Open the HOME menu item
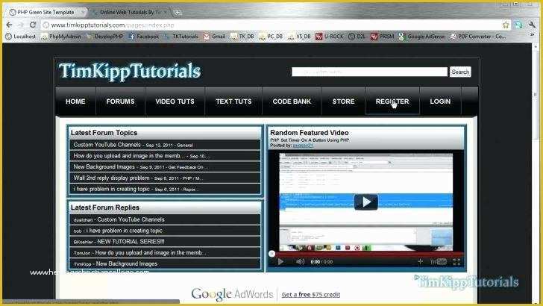 click(x=75, y=102)
